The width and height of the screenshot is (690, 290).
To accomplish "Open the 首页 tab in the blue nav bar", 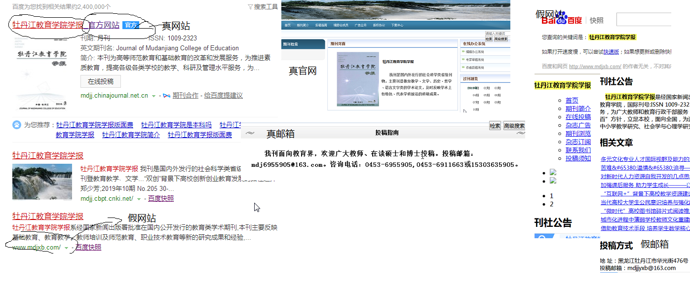I will (x=288, y=25).
